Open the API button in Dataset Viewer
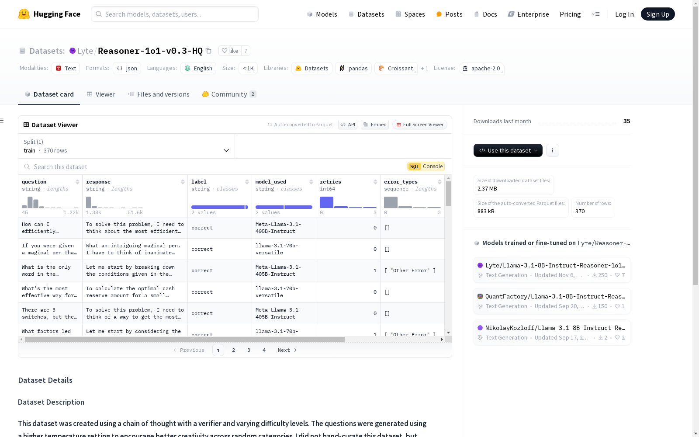The height and width of the screenshot is (437, 699). (348, 125)
